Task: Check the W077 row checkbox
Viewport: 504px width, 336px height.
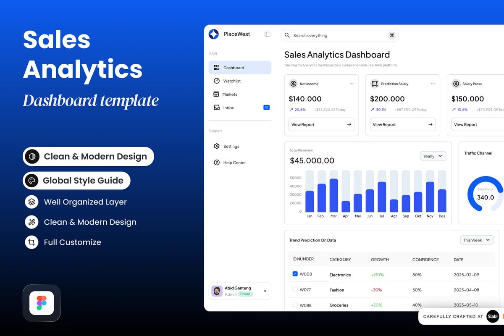Action: [x=295, y=290]
